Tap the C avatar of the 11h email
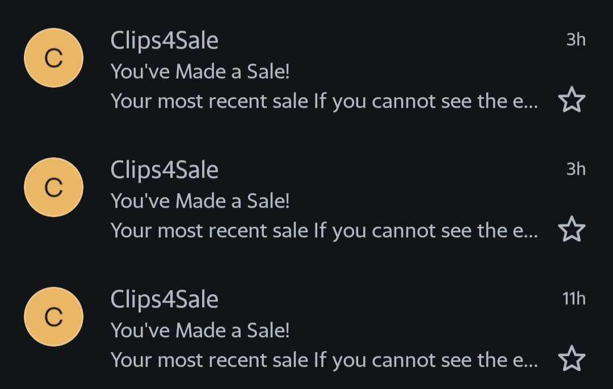The image size is (613, 389). (53, 316)
